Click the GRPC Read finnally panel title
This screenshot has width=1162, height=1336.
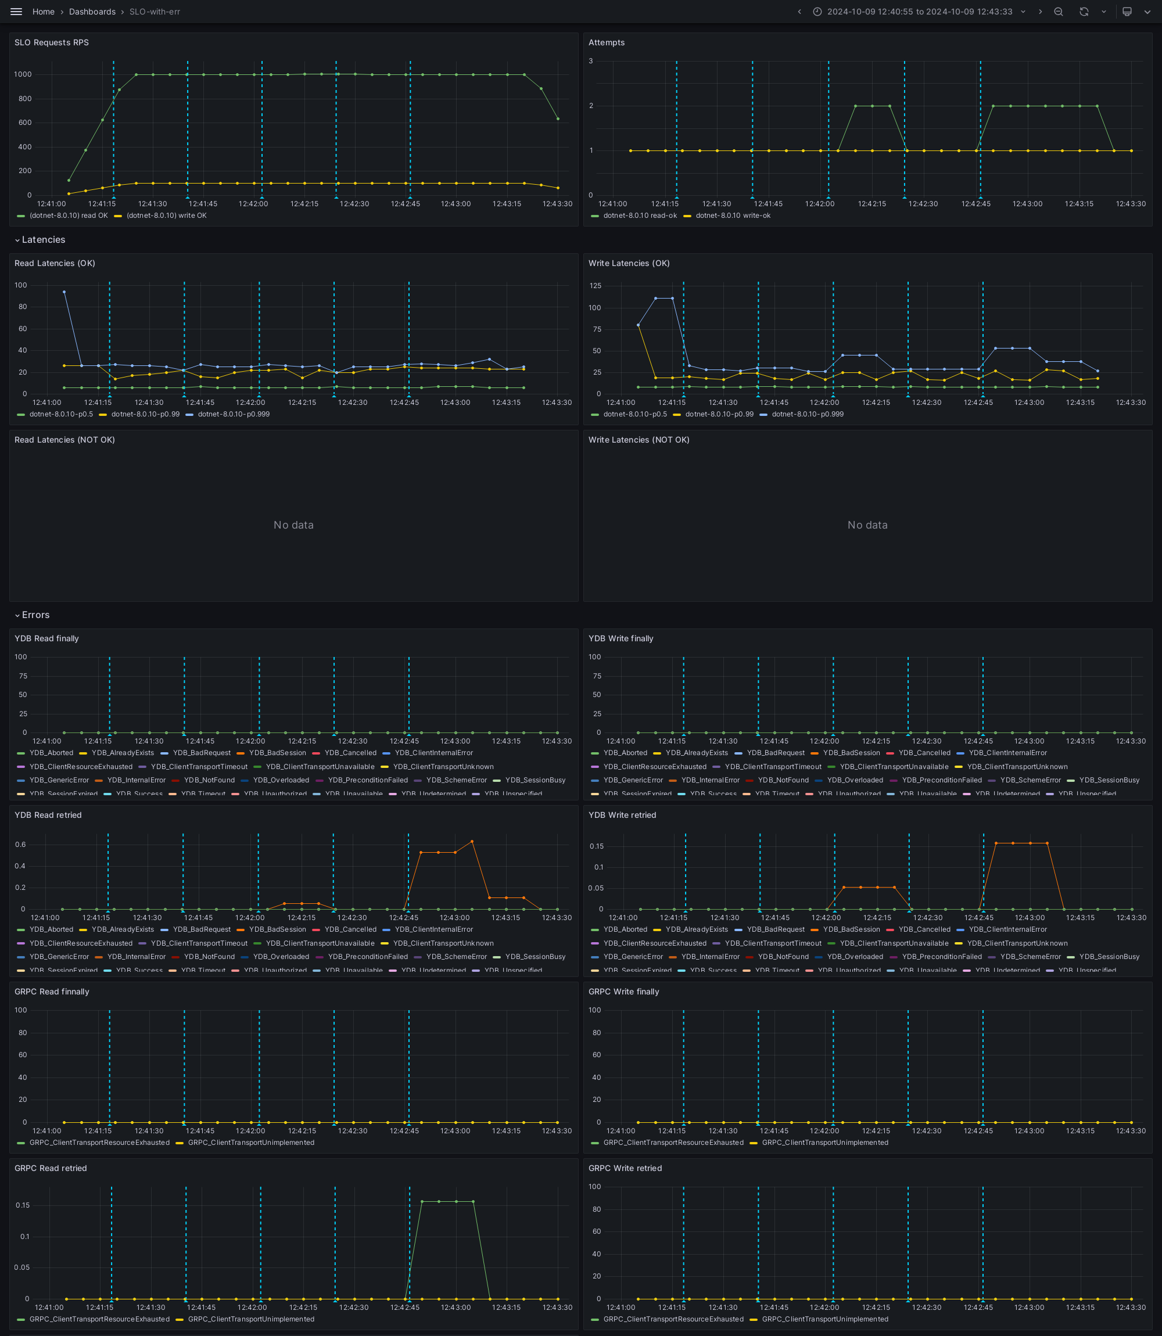point(52,992)
